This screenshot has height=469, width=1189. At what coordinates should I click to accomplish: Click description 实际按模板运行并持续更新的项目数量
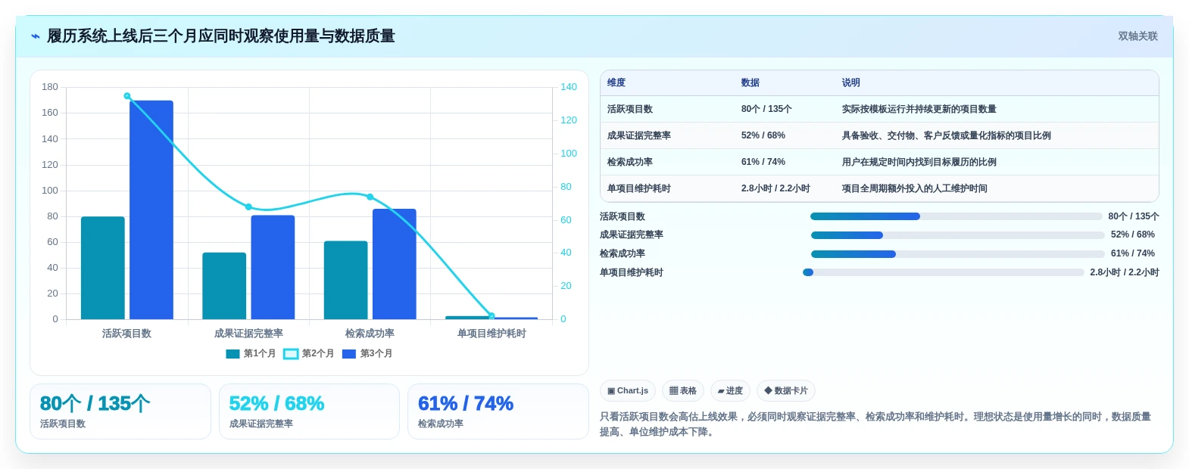pos(919,109)
